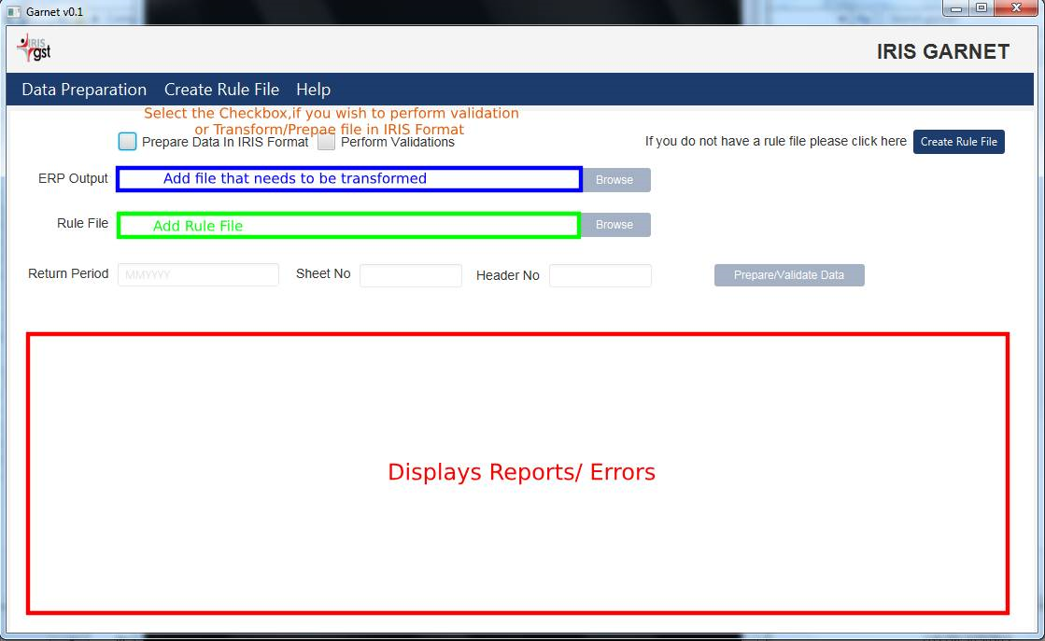This screenshot has height=641, width=1045.
Task: Browse for the ERP Output file
Action: coord(615,180)
